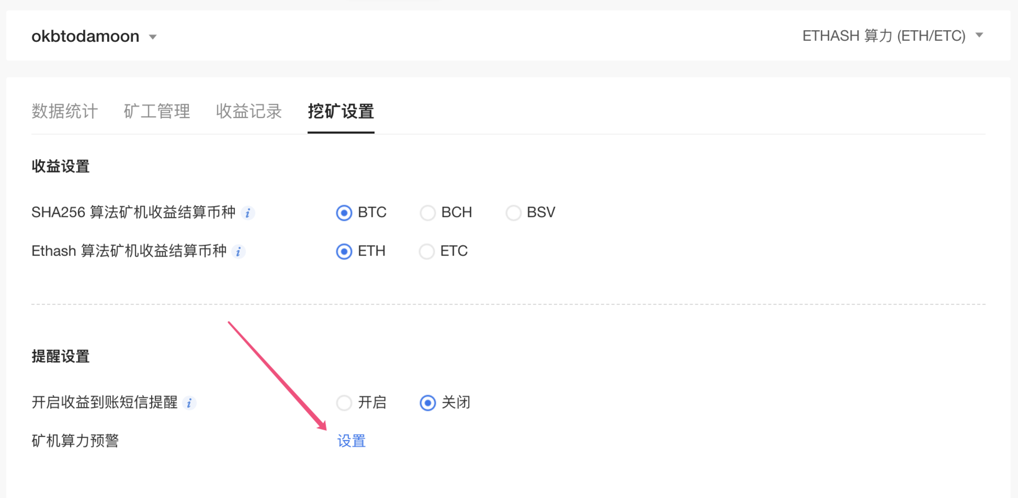
Task: Click the ETHASH 算力 (ETH/ETC) label text
Action: (x=884, y=35)
